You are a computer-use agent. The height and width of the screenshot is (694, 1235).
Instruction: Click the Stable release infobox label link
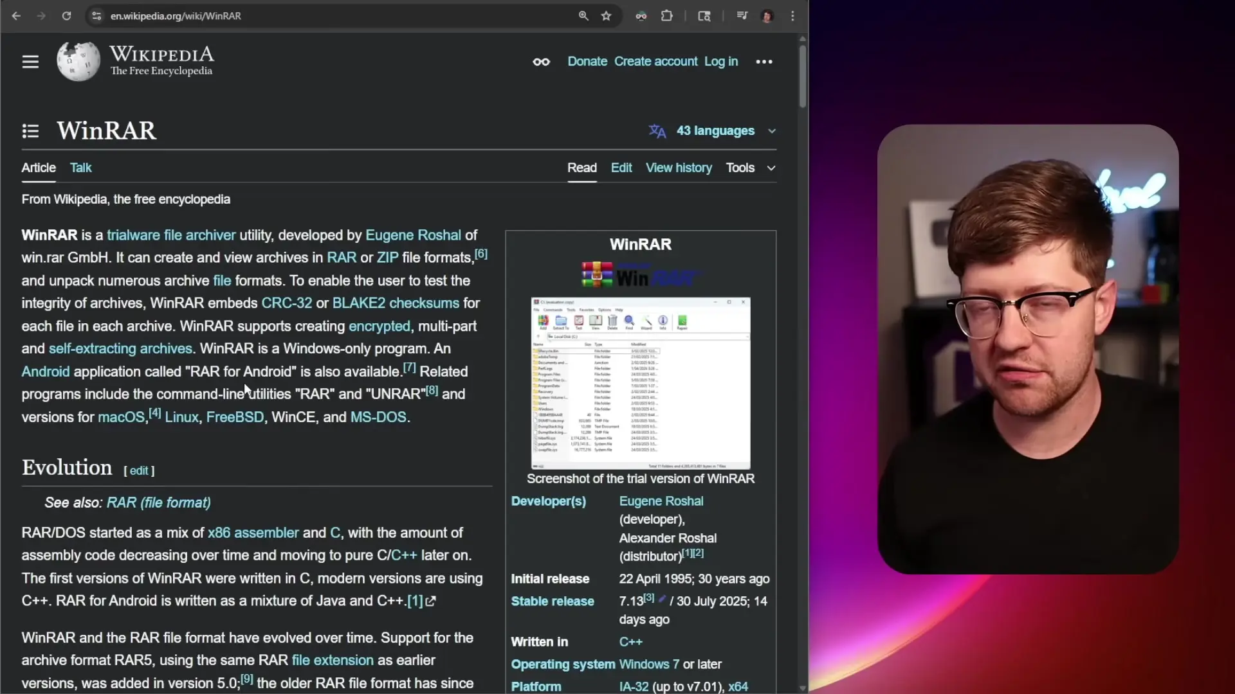(x=553, y=601)
